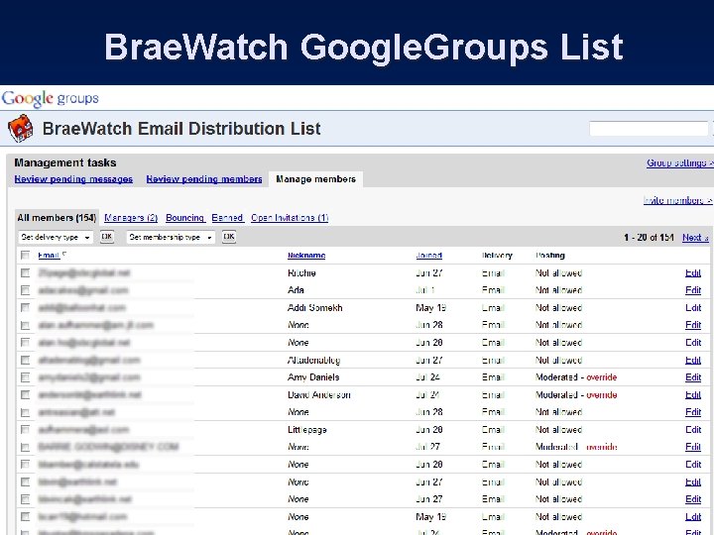The width and height of the screenshot is (714, 535).
Task: Edit the Amy Daniels membership
Action: [693, 377]
